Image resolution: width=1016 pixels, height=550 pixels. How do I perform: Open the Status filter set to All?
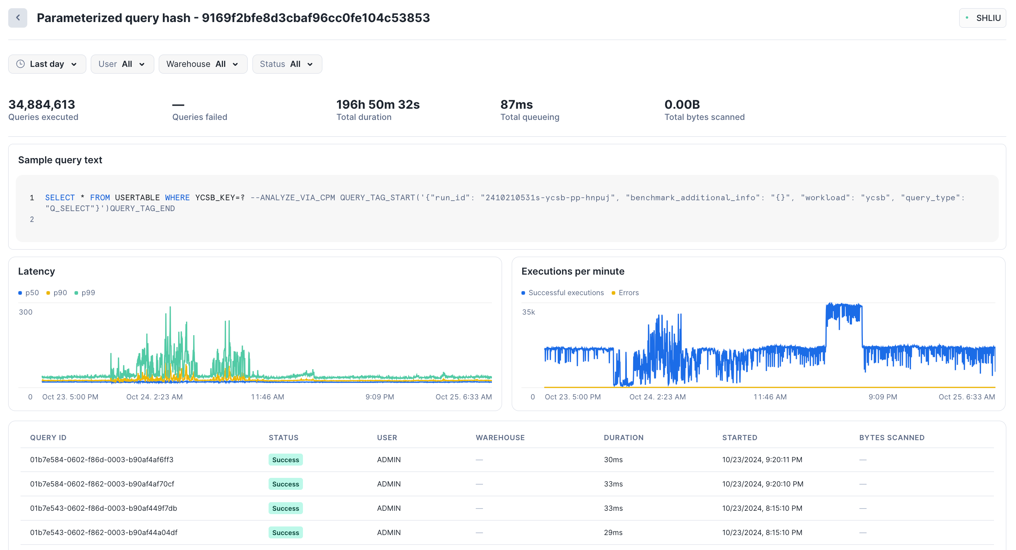pyautogui.click(x=287, y=64)
